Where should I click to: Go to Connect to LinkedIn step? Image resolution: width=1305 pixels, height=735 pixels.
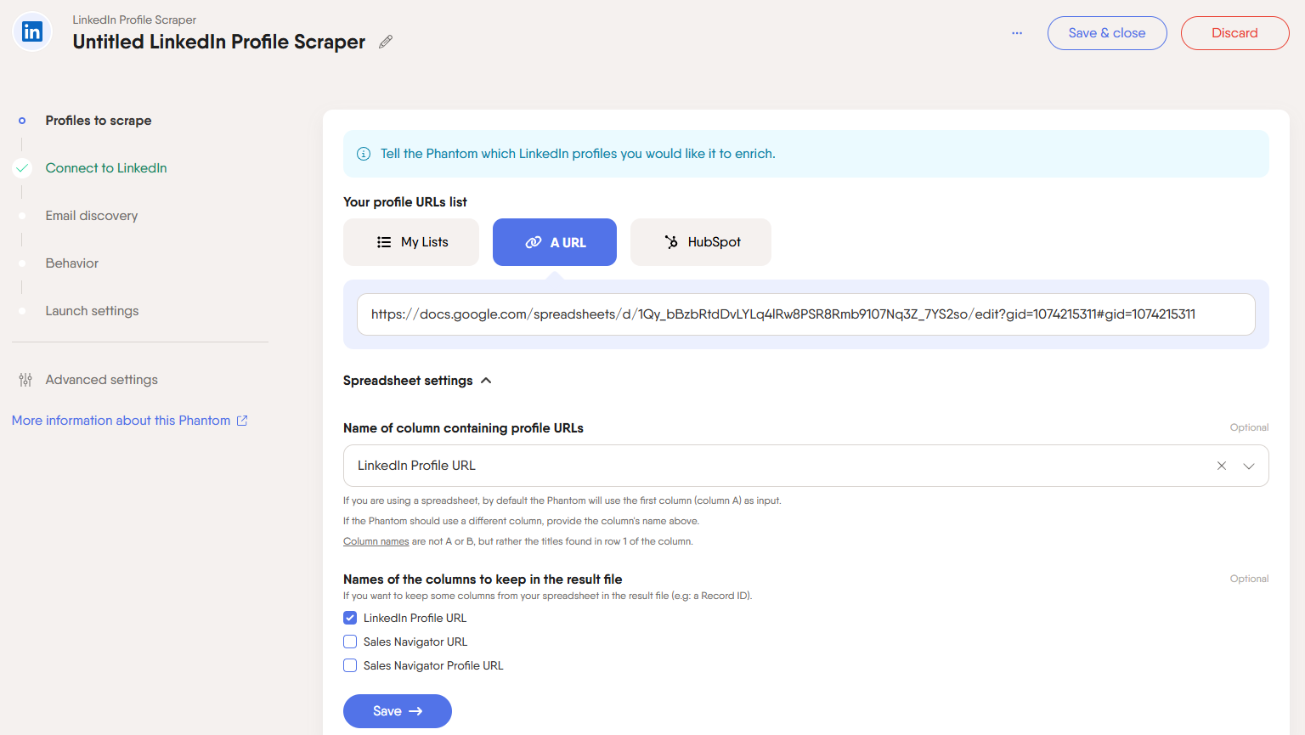point(106,168)
